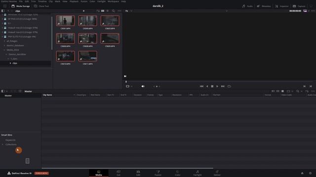The height and width of the screenshot is (177, 316).
Task: Switch to the Edit page
Action: tap(138, 173)
